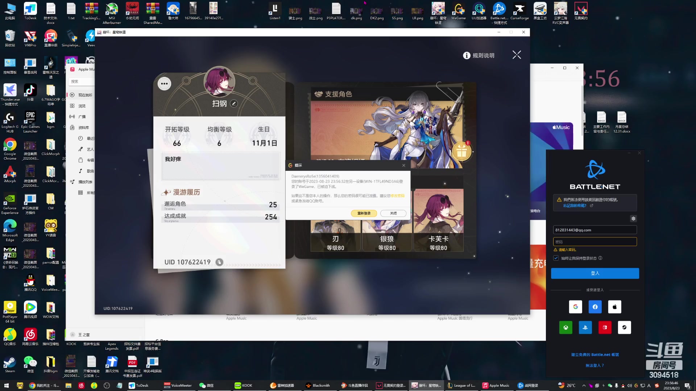The height and width of the screenshot is (391, 696).
Task: Click the signature text box 我好痒
Action: coord(221,166)
